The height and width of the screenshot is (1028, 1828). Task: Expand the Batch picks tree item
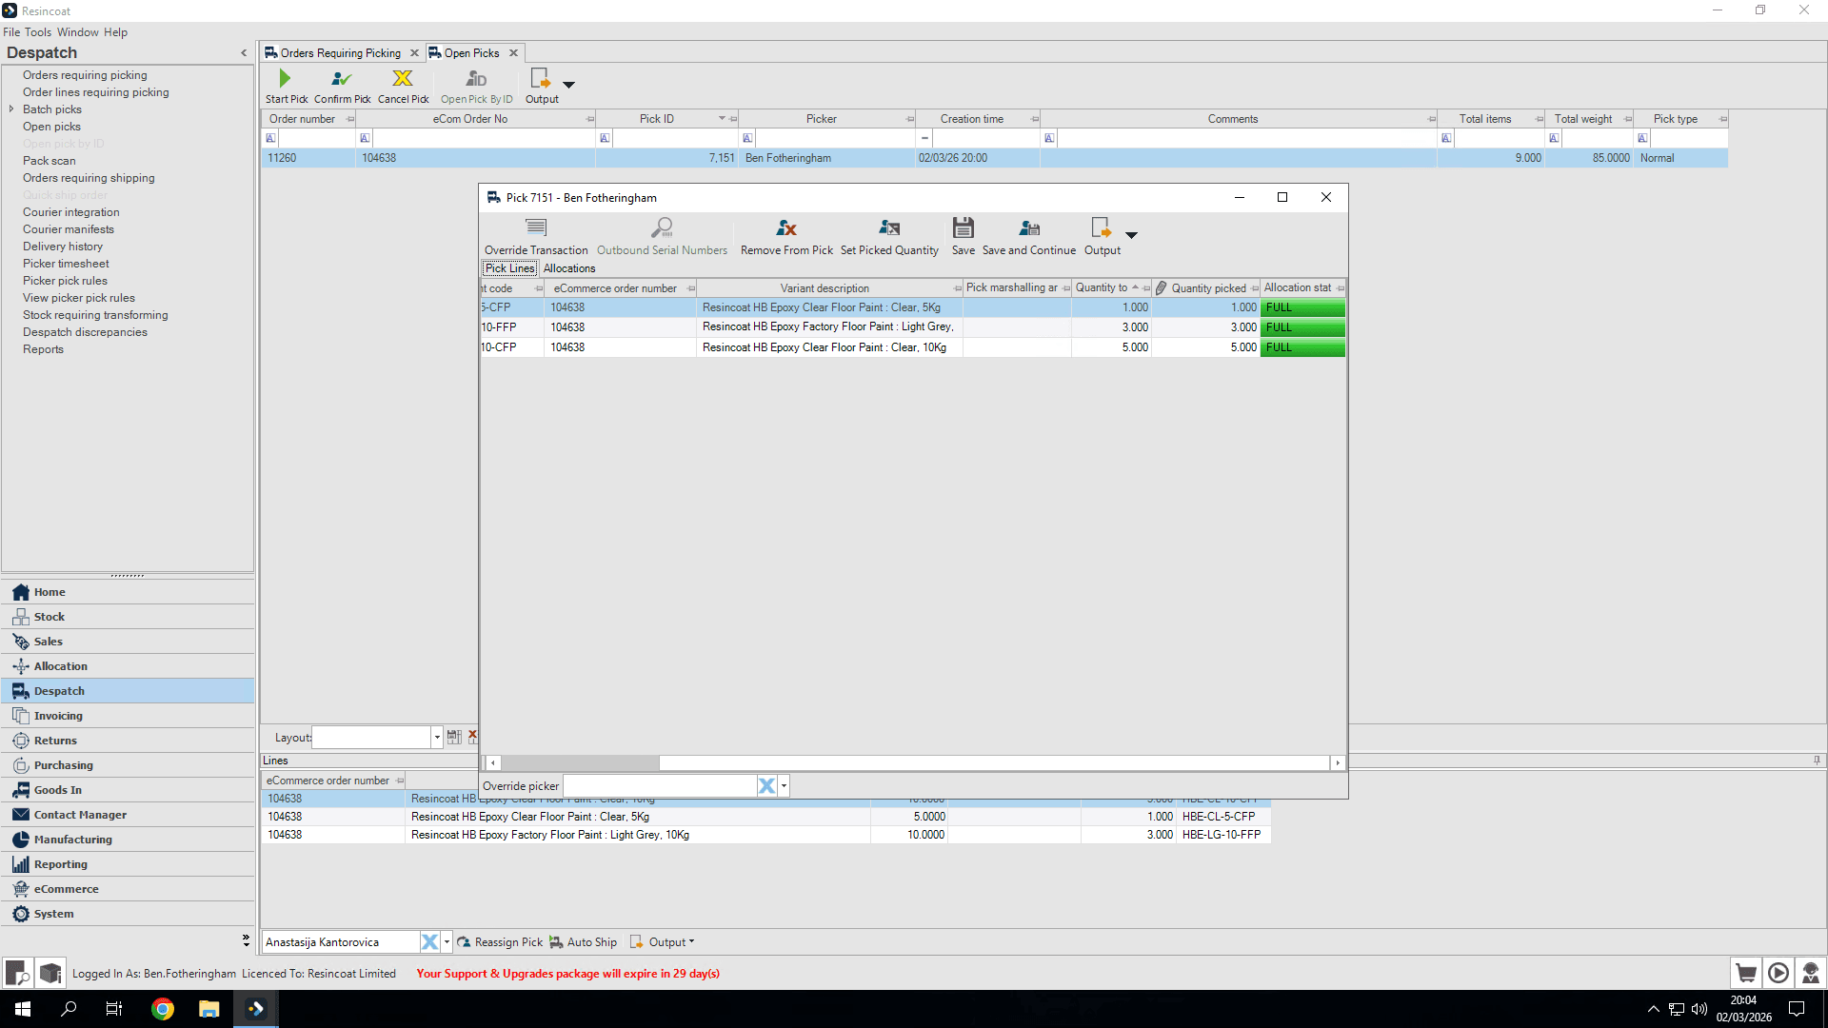point(11,109)
